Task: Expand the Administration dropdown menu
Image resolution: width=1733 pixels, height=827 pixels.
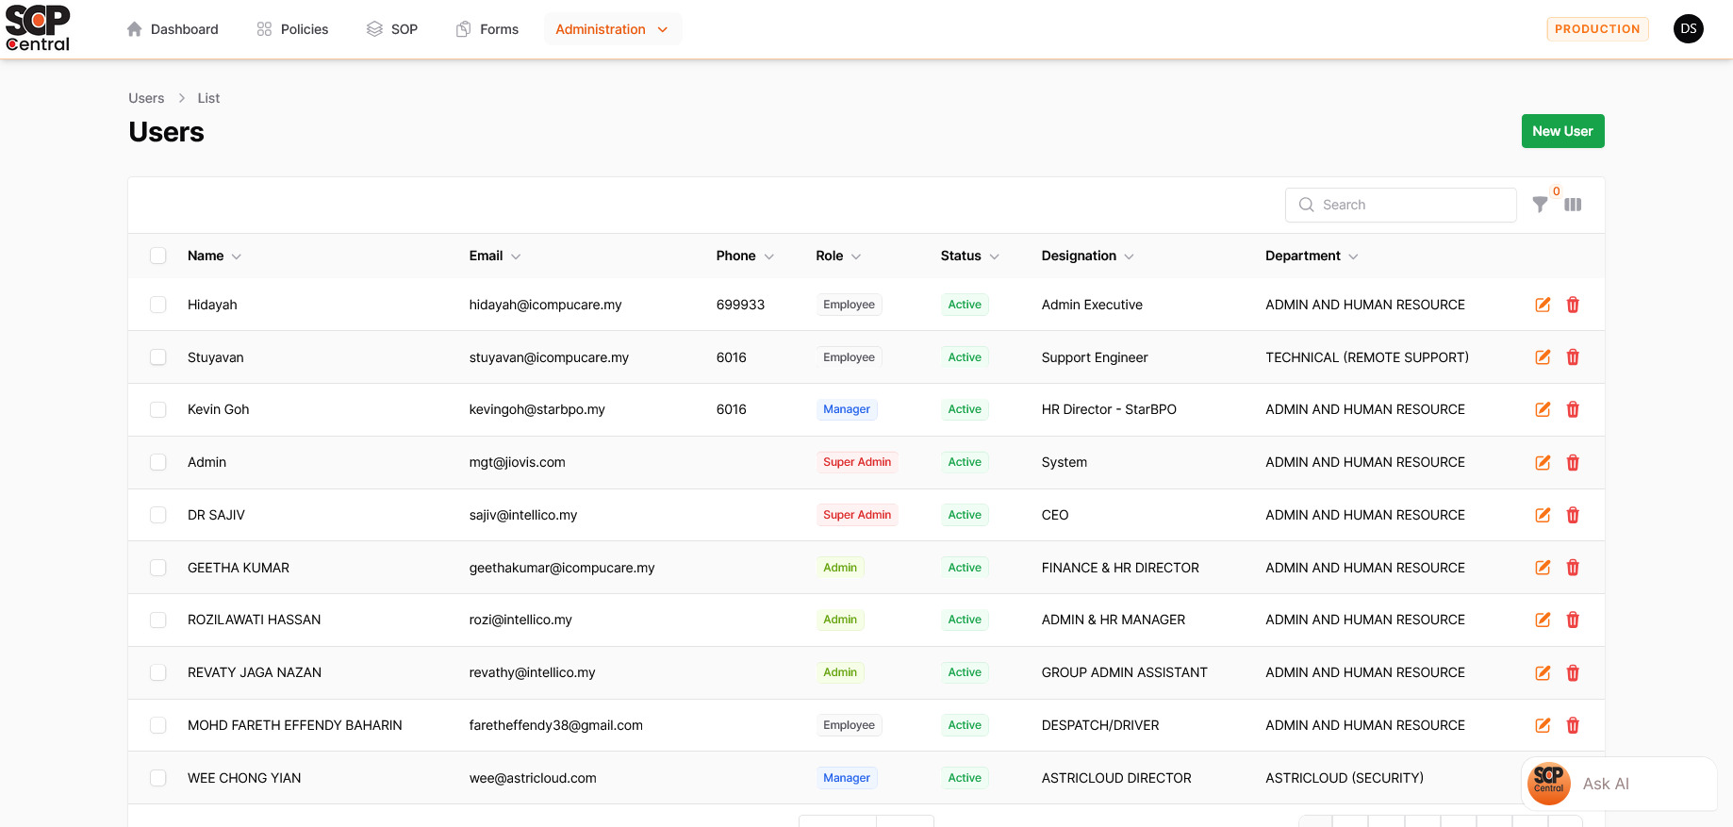Action: 612,29
